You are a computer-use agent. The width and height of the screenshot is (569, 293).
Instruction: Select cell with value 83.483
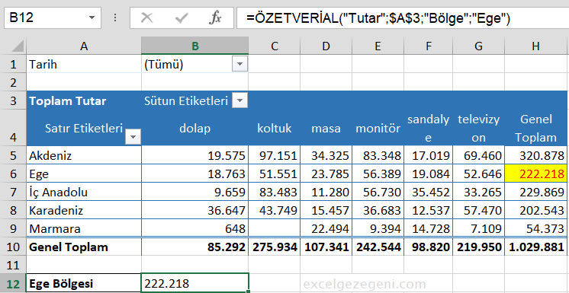pos(275,192)
